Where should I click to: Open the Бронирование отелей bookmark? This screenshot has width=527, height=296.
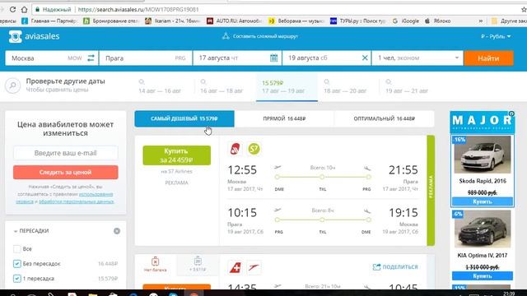pyautogui.click(x=111, y=21)
